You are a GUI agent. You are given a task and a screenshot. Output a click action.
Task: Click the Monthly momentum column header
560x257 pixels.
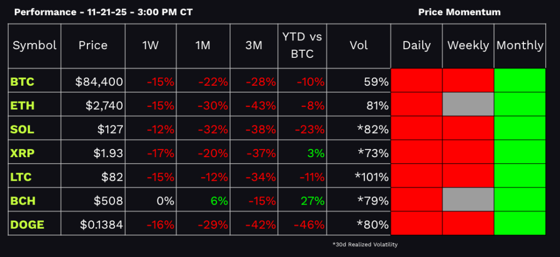pos(520,46)
